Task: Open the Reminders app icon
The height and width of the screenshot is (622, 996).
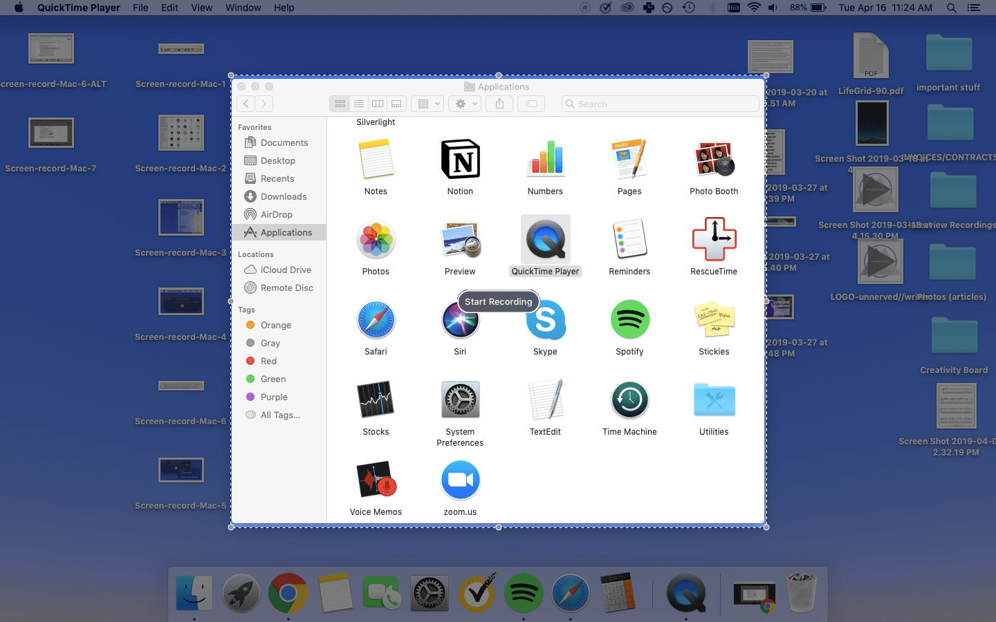Action: (x=629, y=240)
